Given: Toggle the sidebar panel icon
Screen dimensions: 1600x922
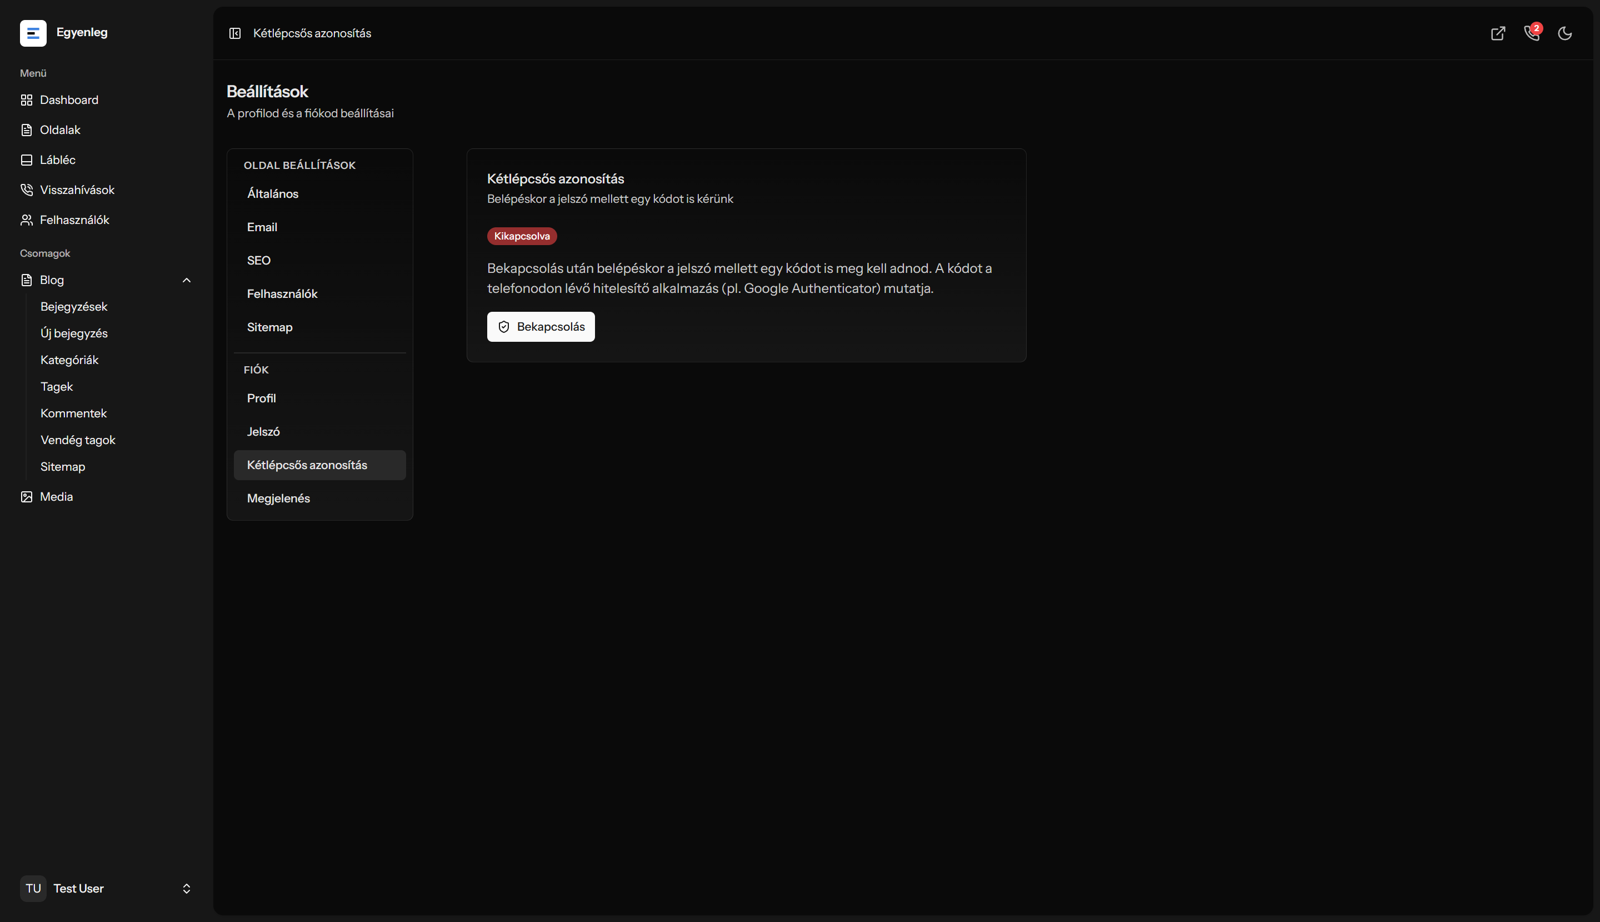Looking at the screenshot, I should [x=235, y=33].
